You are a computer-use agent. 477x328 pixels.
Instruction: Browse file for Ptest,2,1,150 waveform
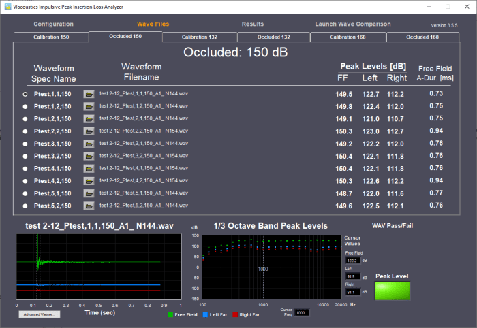89,119
